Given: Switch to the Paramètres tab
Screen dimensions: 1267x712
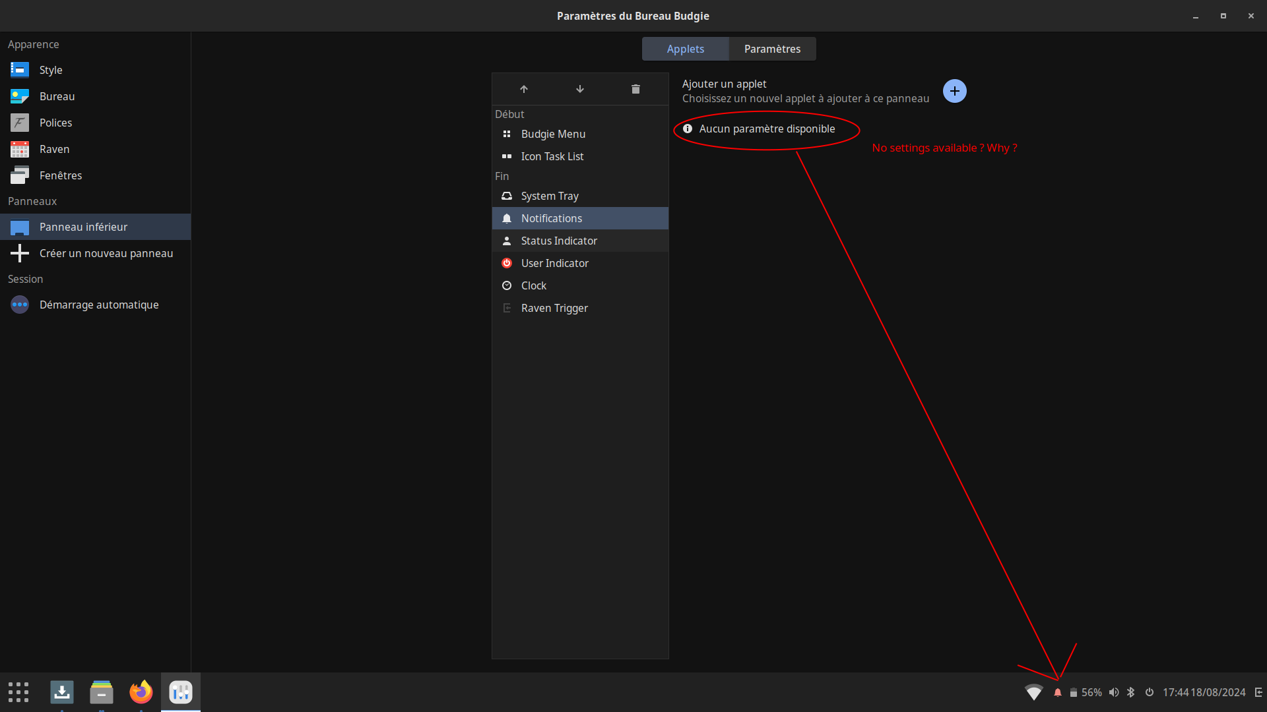Looking at the screenshot, I should 772,49.
